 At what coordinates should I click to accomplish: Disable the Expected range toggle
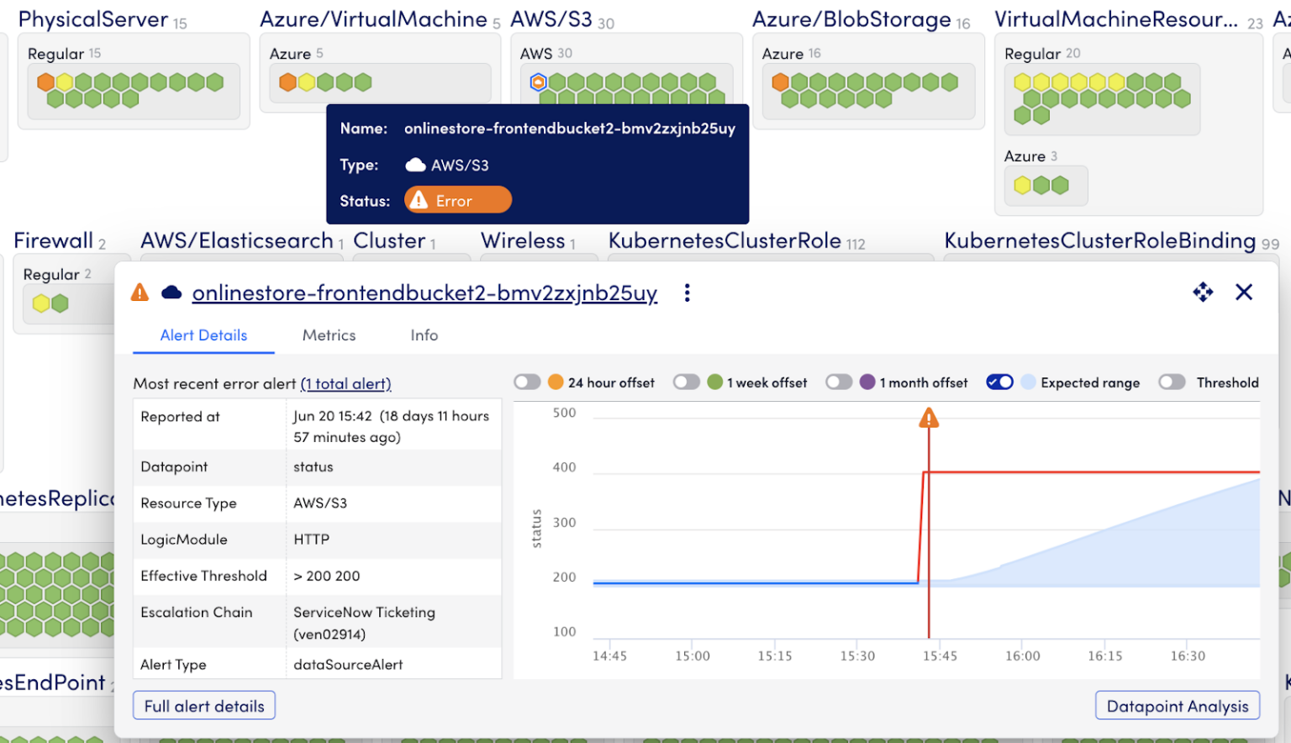click(x=999, y=382)
